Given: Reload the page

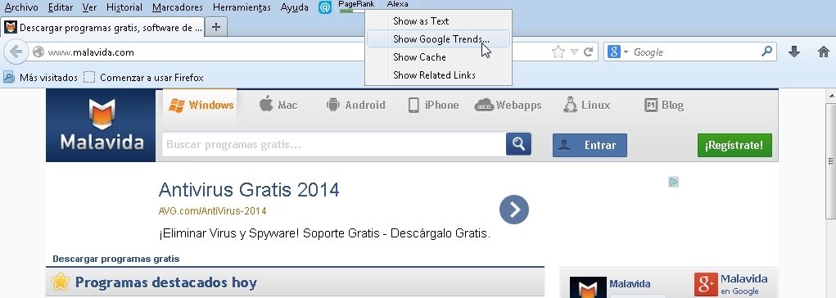Looking at the screenshot, I should tap(589, 52).
